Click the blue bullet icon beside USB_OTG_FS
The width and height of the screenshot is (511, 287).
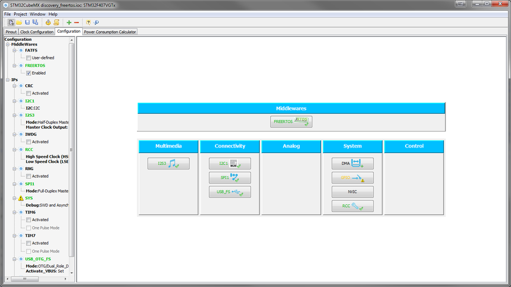21,259
